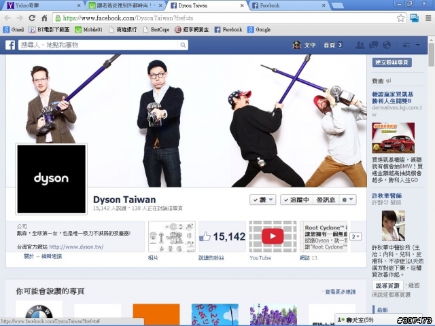This screenshot has height=326, width=435.
Task: Click the dyson profile picture
Action: click(52, 179)
